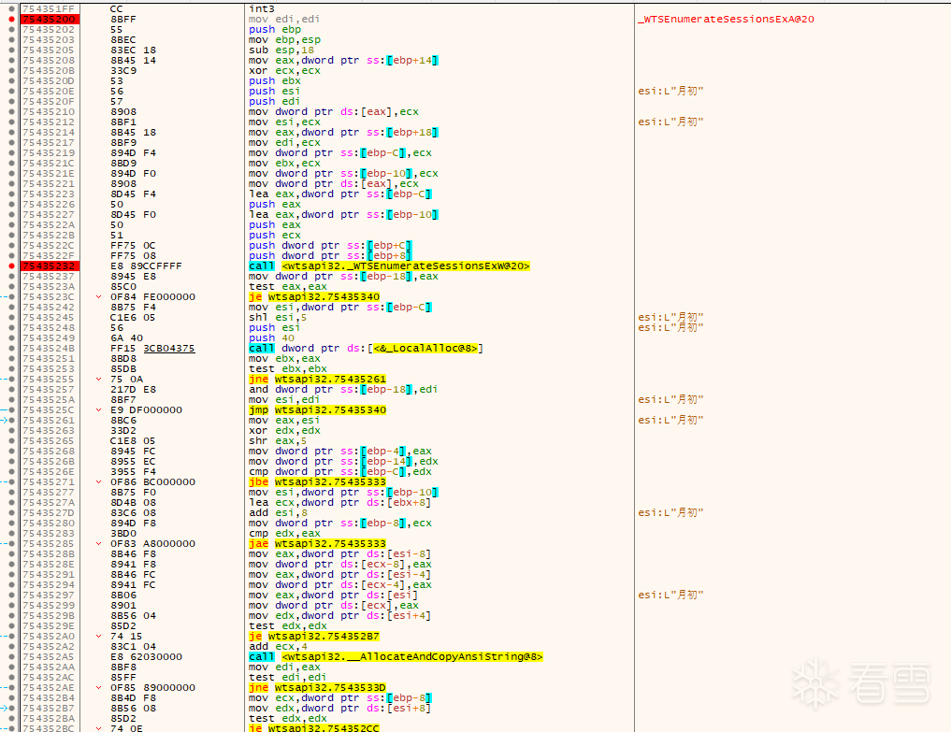Image resolution: width=951 pixels, height=732 pixels.
Task: Select 'mov edi,edi' instruction
Action: tap(284, 20)
